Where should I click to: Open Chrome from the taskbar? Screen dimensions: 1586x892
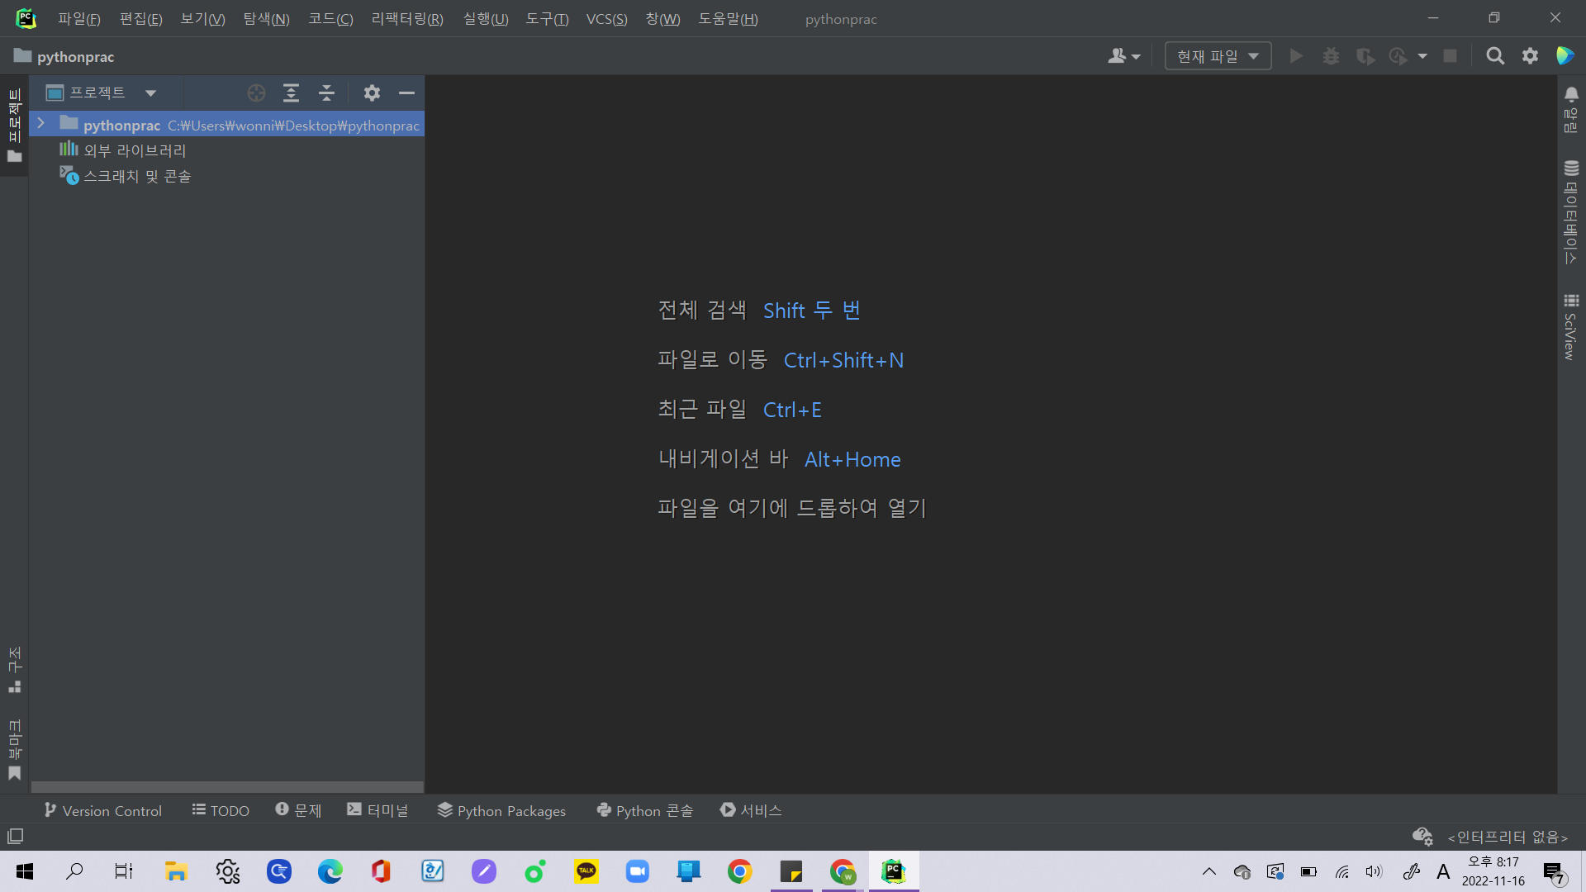pyautogui.click(x=739, y=871)
